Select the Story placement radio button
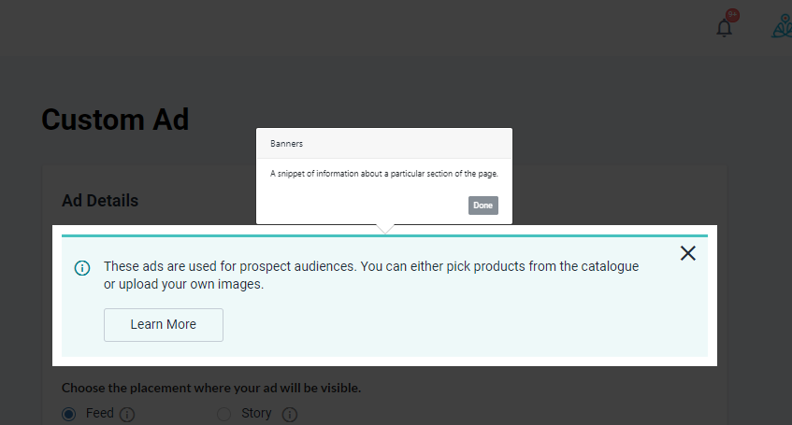The image size is (792, 425). (x=223, y=415)
